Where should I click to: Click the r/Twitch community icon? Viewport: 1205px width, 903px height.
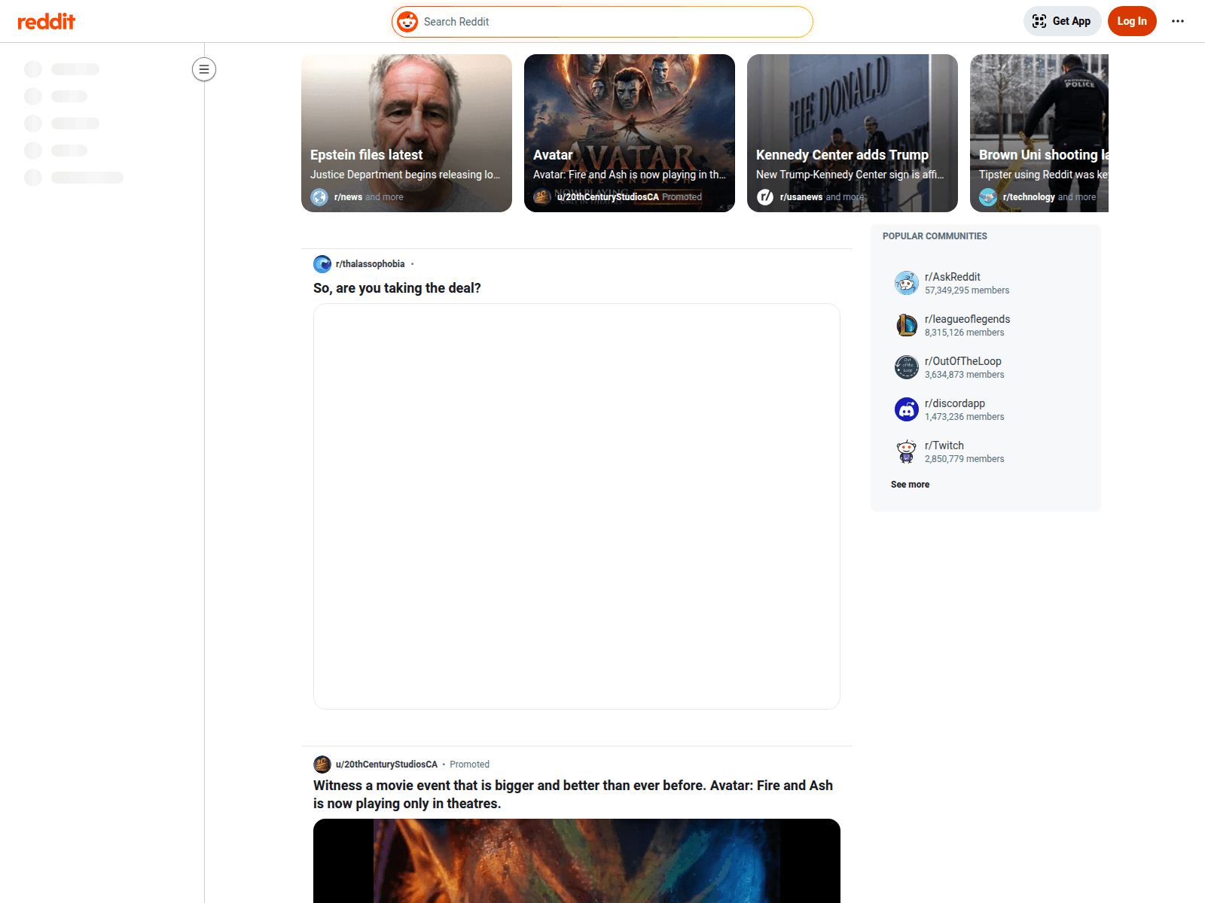pos(907,451)
